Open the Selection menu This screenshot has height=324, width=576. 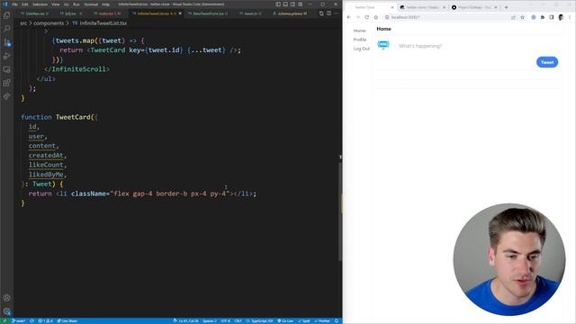click(40, 4)
